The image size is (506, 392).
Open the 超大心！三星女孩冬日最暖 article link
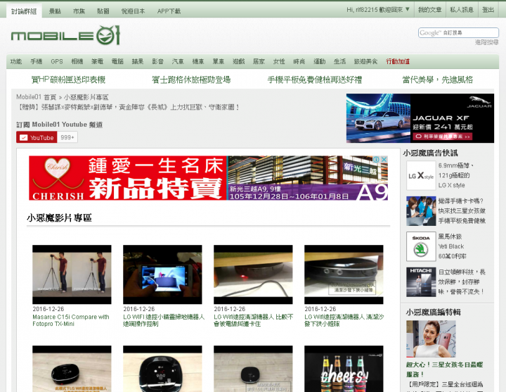pos(445,369)
